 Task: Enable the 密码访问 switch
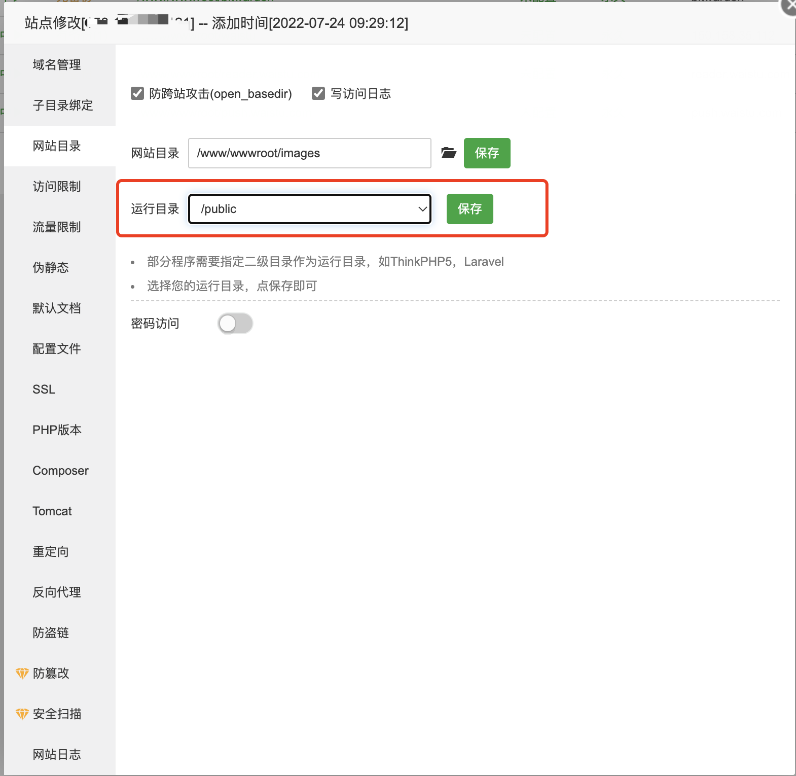235,324
